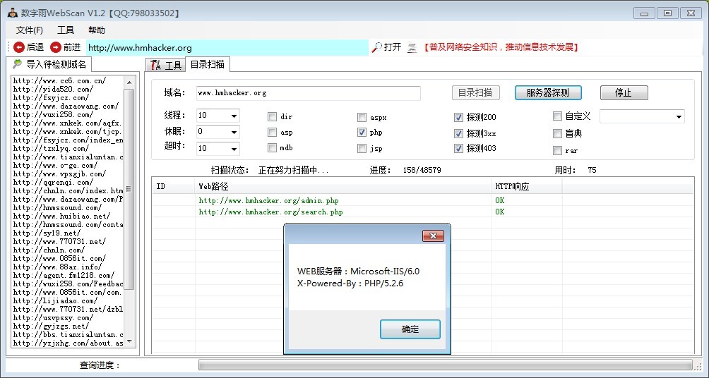
Task: Select http://yida520.com/ in list
Action: pos(53,89)
